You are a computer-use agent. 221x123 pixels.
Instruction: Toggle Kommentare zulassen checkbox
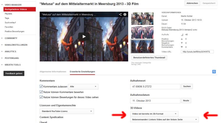pyautogui.click(x=41, y=87)
